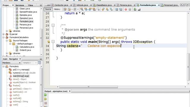Minimize the Navigator window icon
The width and height of the screenshot is (190, 107).
(41, 59)
